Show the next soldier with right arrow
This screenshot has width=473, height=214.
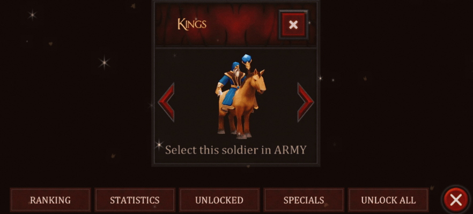click(305, 102)
